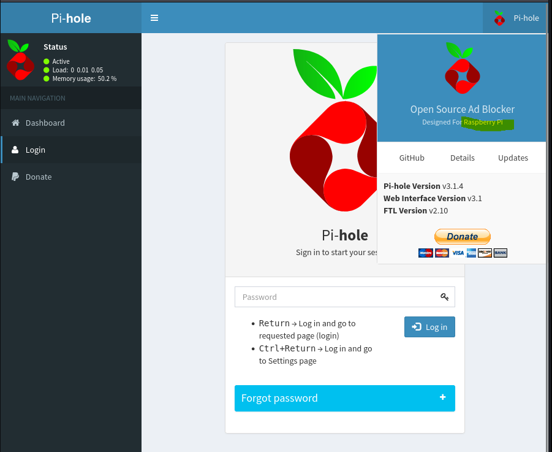Click the plus icon on Forgot password
This screenshot has width=552, height=452.
pyautogui.click(x=442, y=397)
